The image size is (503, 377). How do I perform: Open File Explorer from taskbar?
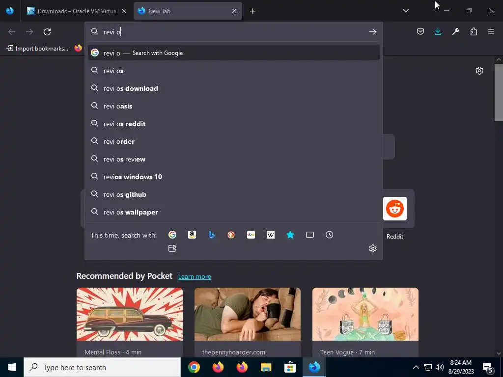(266, 367)
